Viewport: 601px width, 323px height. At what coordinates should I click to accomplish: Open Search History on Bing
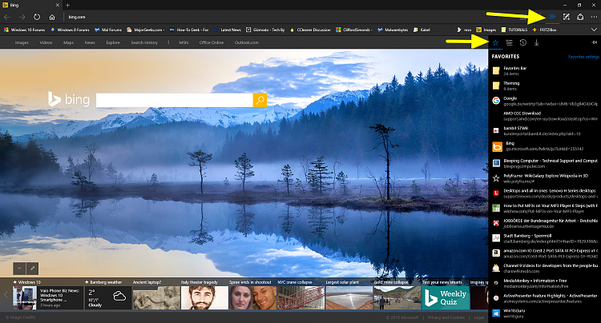pyautogui.click(x=144, y=42)
